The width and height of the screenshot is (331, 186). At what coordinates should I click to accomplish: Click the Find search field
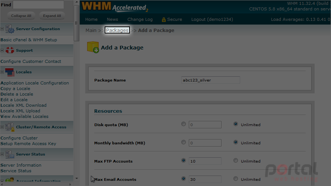coord(38,4)
